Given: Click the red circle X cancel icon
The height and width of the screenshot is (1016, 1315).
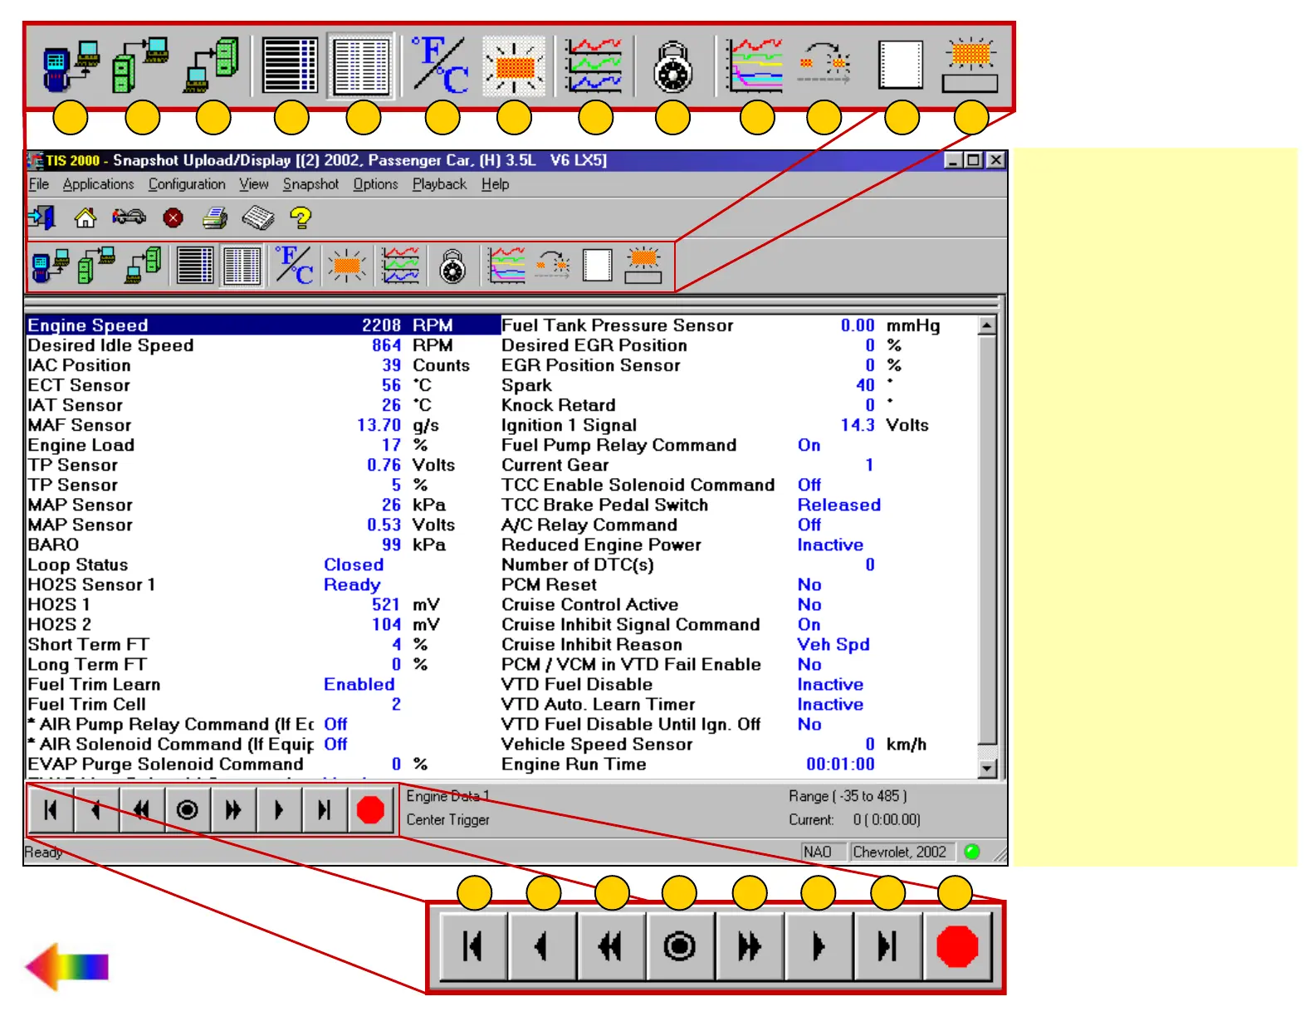Looking at the screenshot, I should pos(173,218).
